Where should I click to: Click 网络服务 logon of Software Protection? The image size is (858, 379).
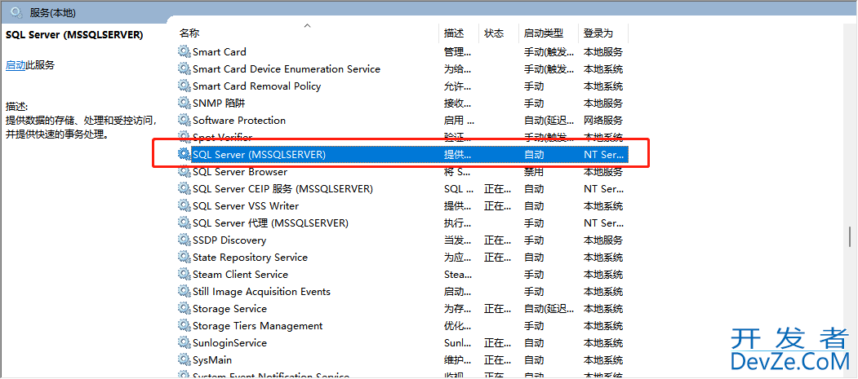tap(603, 120)
